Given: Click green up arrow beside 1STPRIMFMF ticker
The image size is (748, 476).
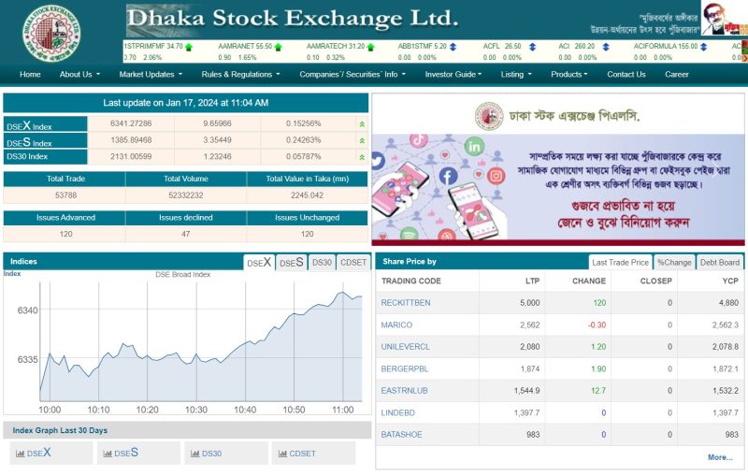Looking at the screenshot, I should [189, 46].
